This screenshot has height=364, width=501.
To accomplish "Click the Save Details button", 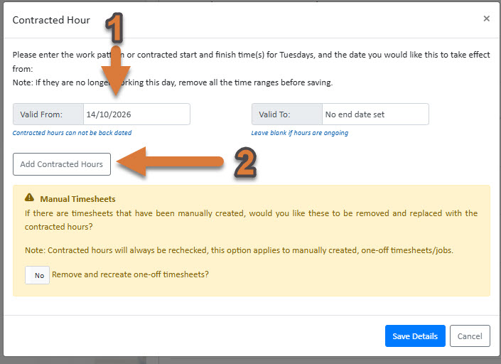I will (x=415, y=336).
